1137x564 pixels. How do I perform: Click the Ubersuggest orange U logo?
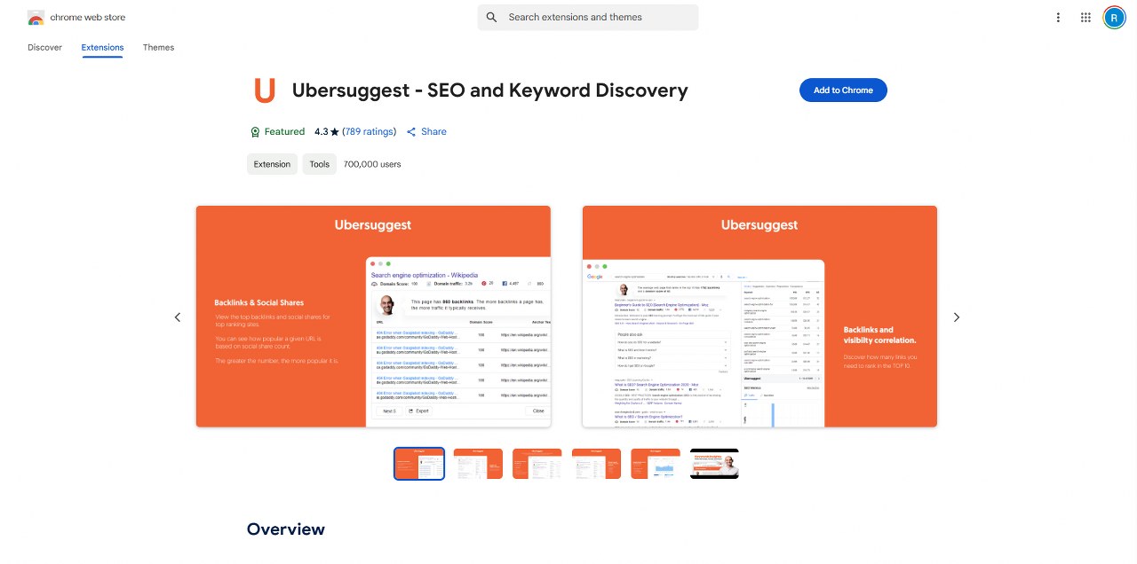[x=265, y=90]
